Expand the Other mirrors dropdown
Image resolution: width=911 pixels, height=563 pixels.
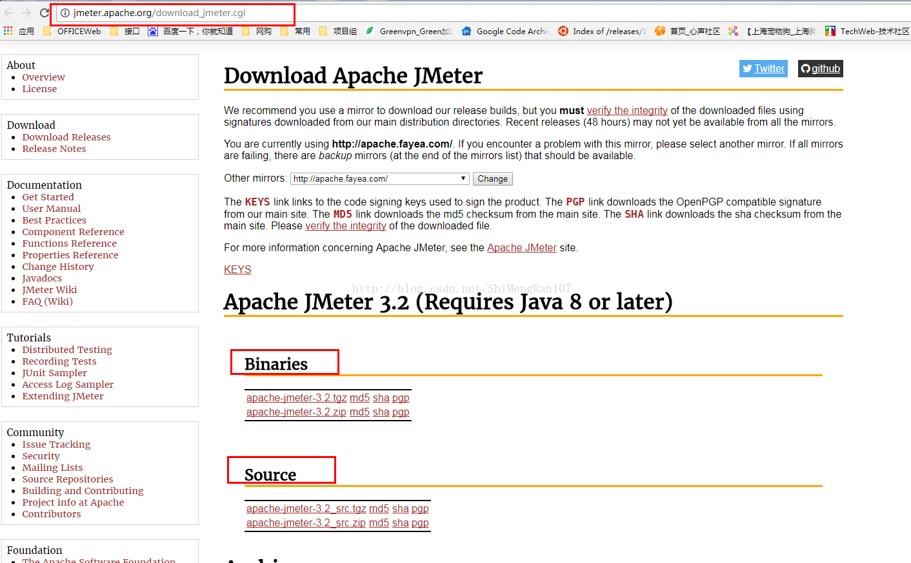pos(380,178)
